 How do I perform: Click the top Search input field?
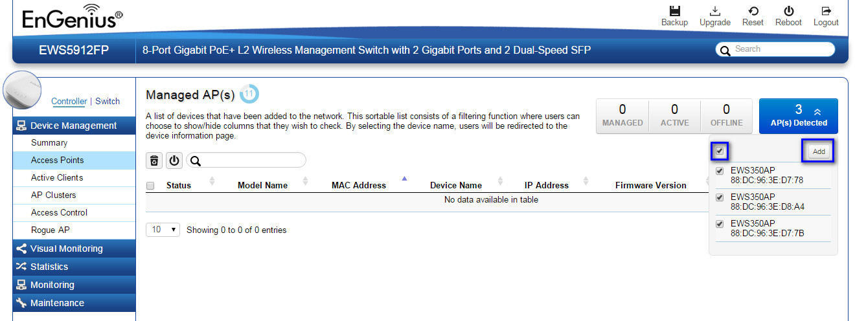pyautogui.click(x=782, y=49)
